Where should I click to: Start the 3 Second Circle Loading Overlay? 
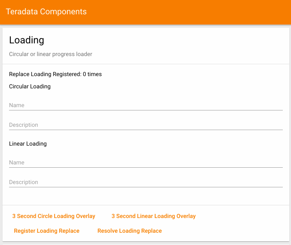tap(54, 216)
